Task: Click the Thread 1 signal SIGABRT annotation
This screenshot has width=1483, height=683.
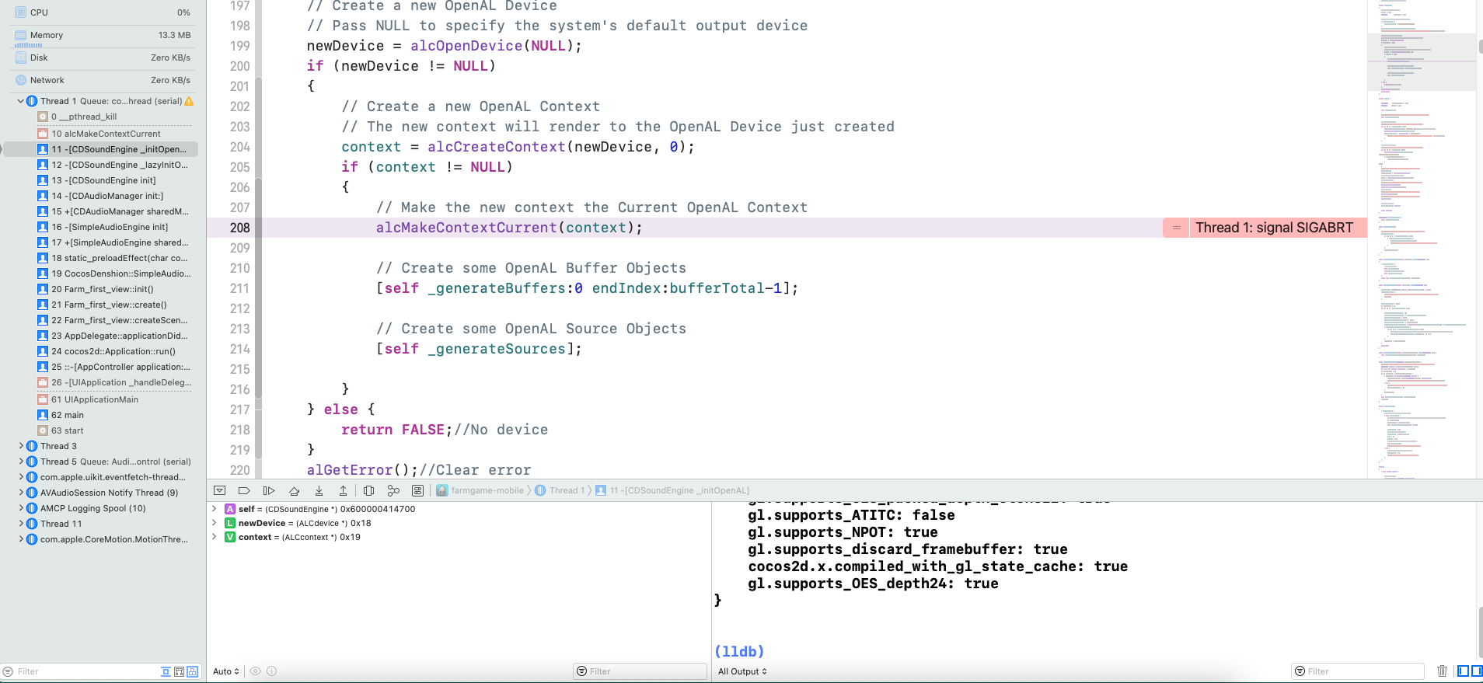Action: pos(1273,228)
